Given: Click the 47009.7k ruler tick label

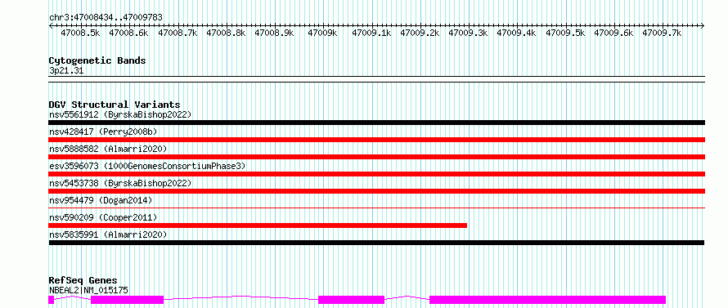Looking at the screenshot, I should [x=662, y=33].
